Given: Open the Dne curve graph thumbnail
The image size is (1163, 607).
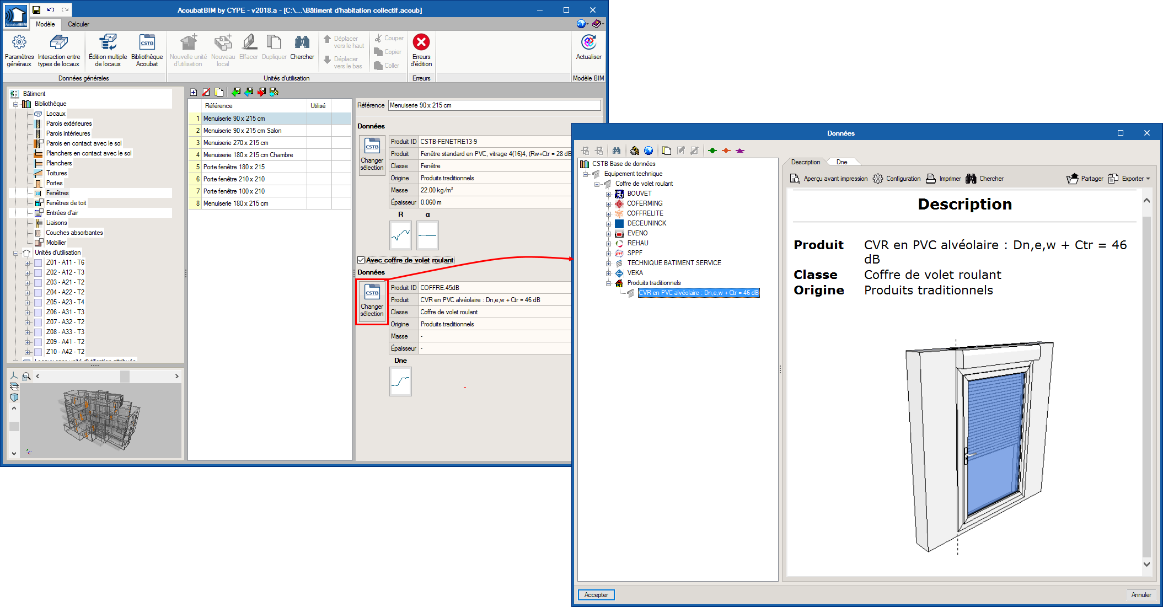Looking at the screenshot, I should 400,382.
